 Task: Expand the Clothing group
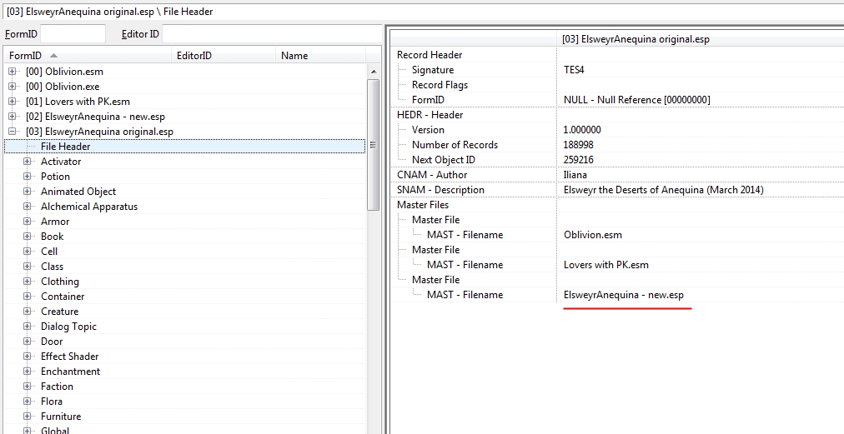28,282
